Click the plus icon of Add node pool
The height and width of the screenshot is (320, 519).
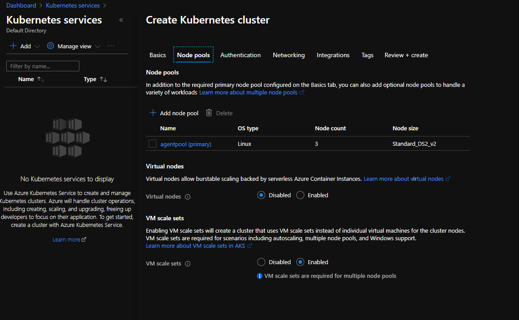click(153, 113)
